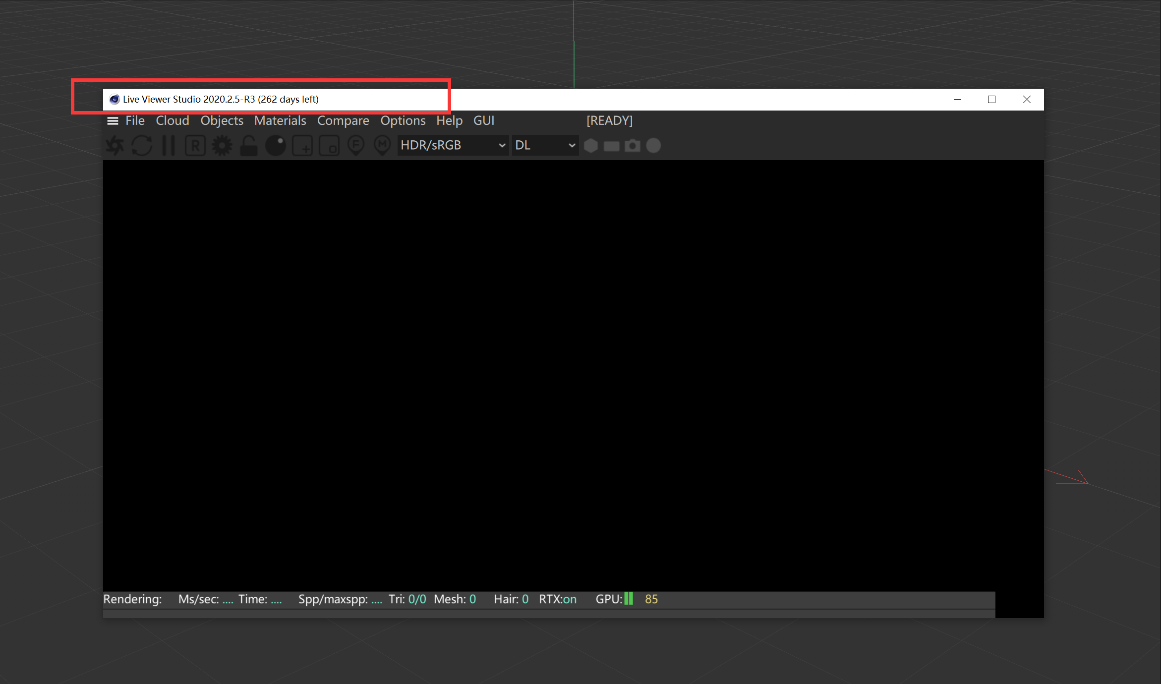Image resolution: width=1161 pixels, height=684 pixels.
Task: Click the camera snapshot icon
Action: coord(633,146)
